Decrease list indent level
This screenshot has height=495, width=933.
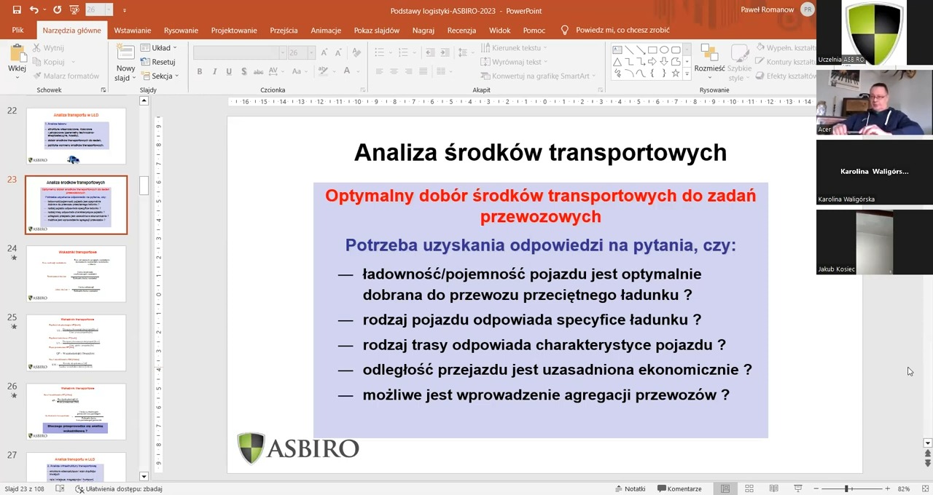(430, 52)
